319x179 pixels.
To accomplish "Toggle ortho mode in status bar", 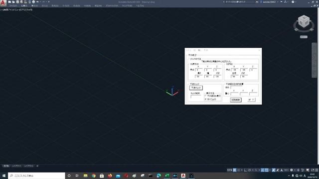I will 245,170.
